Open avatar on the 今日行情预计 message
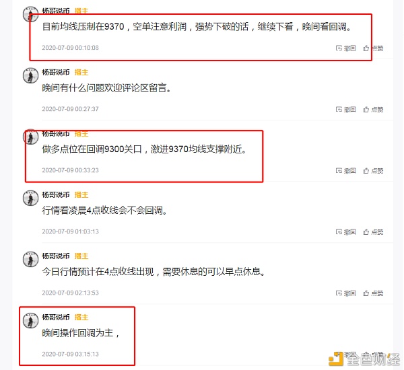 click(x=31, y=259)
